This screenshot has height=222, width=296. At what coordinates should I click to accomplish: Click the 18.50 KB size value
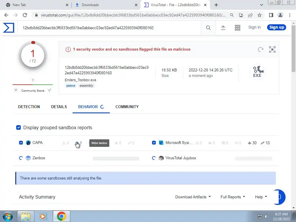169,70
